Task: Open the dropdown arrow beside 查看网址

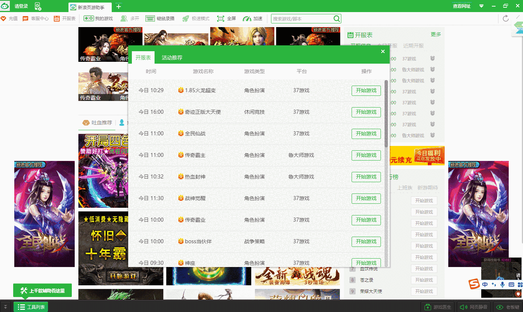Action: [x=481, y=6]
